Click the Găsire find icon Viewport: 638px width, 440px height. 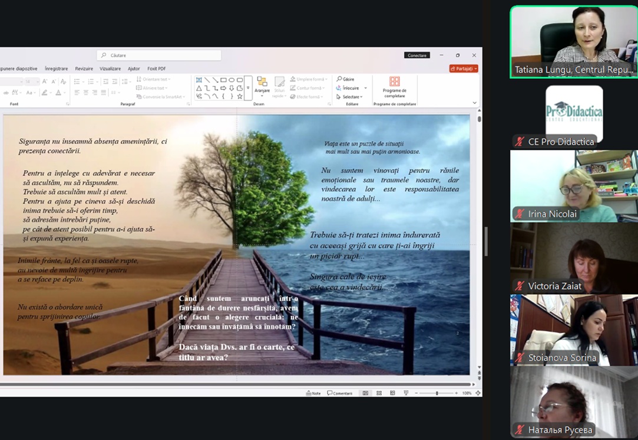[340, 79]
